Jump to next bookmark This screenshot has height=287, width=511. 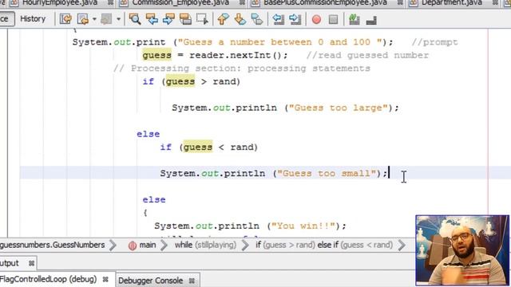click(x=240, y=19)
